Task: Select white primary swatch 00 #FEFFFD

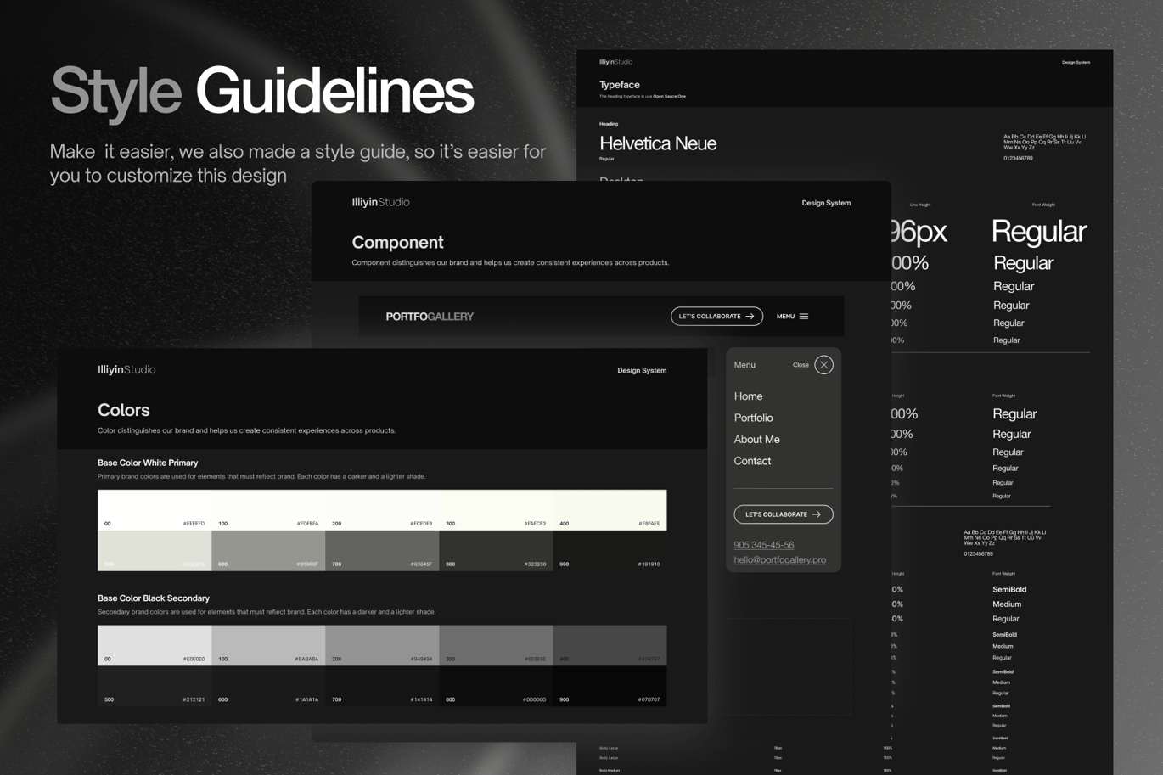Action: point(155,510)
